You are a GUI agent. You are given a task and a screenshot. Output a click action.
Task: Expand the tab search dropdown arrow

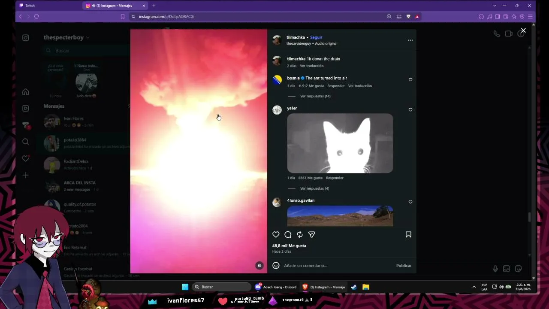click(495, 6)
